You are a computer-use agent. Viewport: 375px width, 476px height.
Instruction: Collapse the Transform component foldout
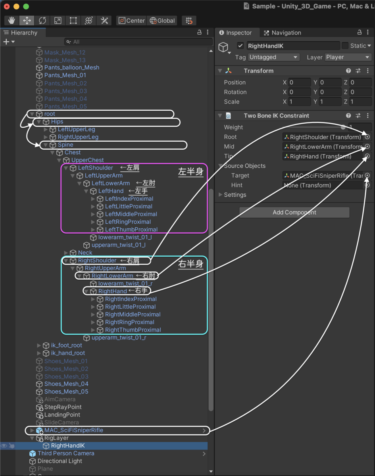click(x=220, y=71)
